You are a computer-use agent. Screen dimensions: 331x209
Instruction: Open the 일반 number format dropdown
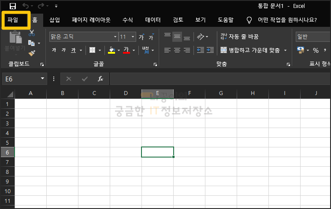point(313,37)
